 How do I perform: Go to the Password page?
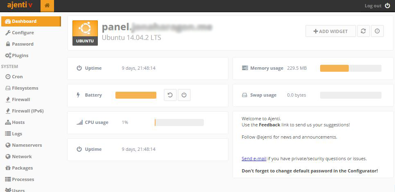click(23, 44)
